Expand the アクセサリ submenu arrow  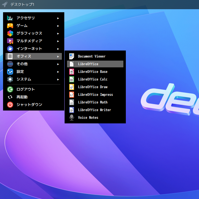click(58, 18)
